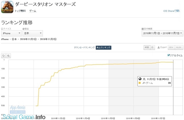
Task: Click the yellow JP-ゲーム legend swatch
Action: 140,83
